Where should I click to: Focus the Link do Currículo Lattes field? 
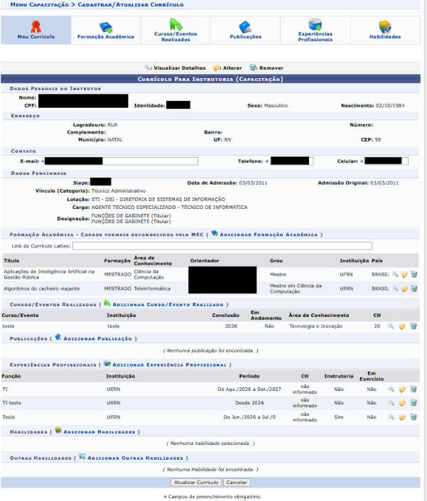(222, 246)
